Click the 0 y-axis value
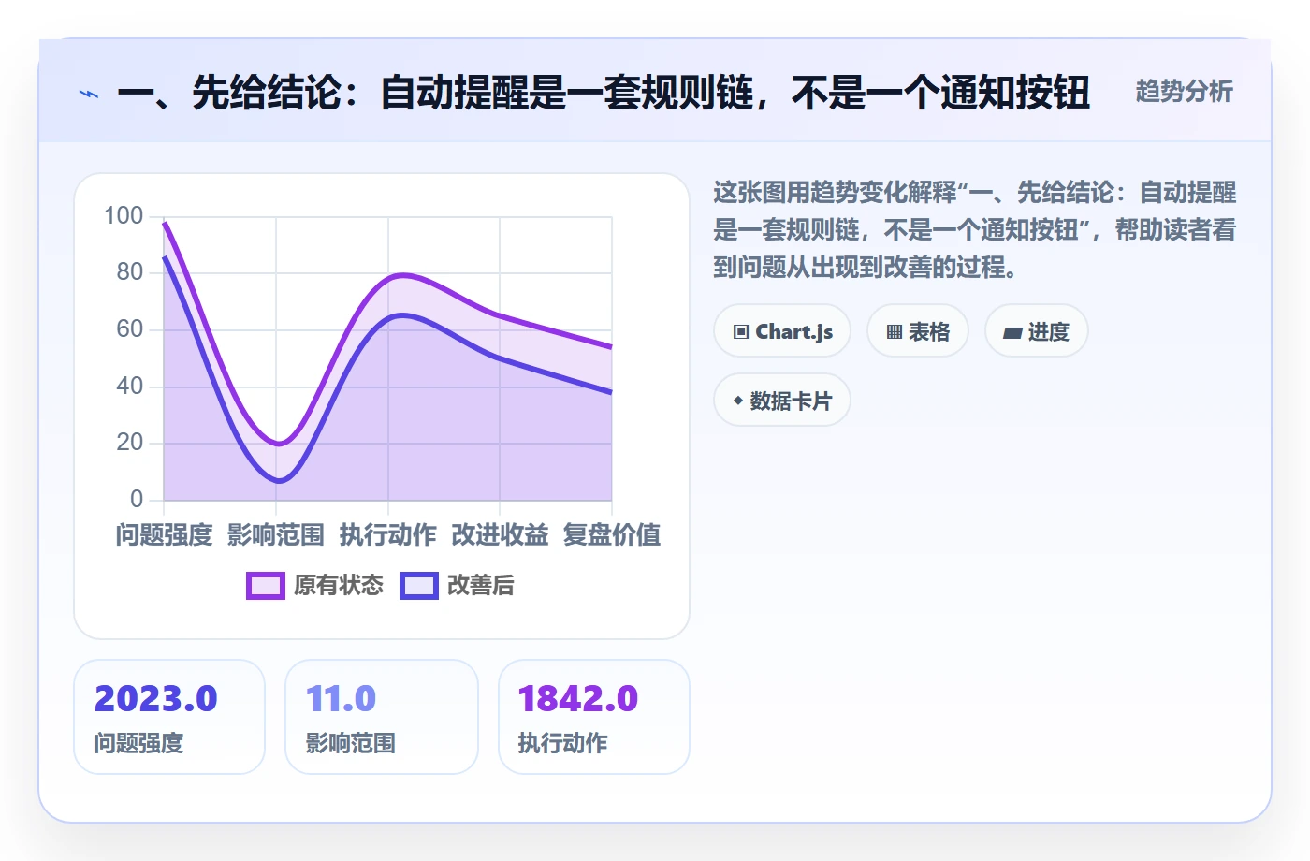Screen dimensions: 1310x861 (137, 499)
